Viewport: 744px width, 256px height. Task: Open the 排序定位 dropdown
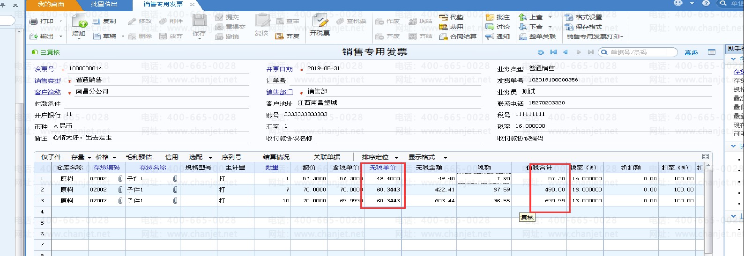point(396,158)
